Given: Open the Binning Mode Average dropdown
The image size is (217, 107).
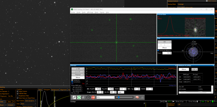Looking at the screenshot, I should click(197, 4).
